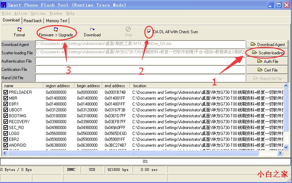The image size is (292, 183).
Task: Click the horizontal scrollbar right arrow
Action: coord(280,153)
